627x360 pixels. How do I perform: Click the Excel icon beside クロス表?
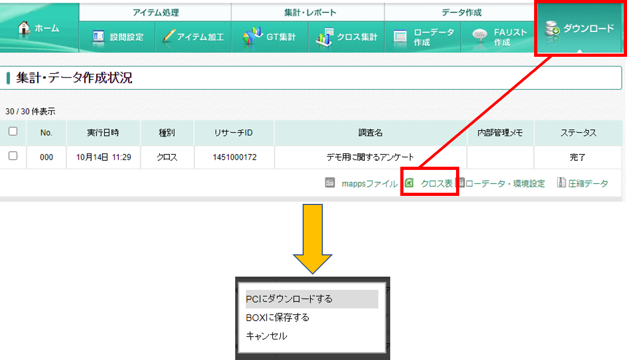(x=409, y=183)
